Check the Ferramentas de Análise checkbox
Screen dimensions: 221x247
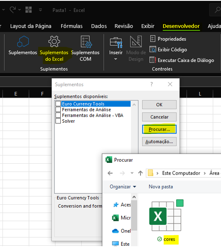pos(58,110)
